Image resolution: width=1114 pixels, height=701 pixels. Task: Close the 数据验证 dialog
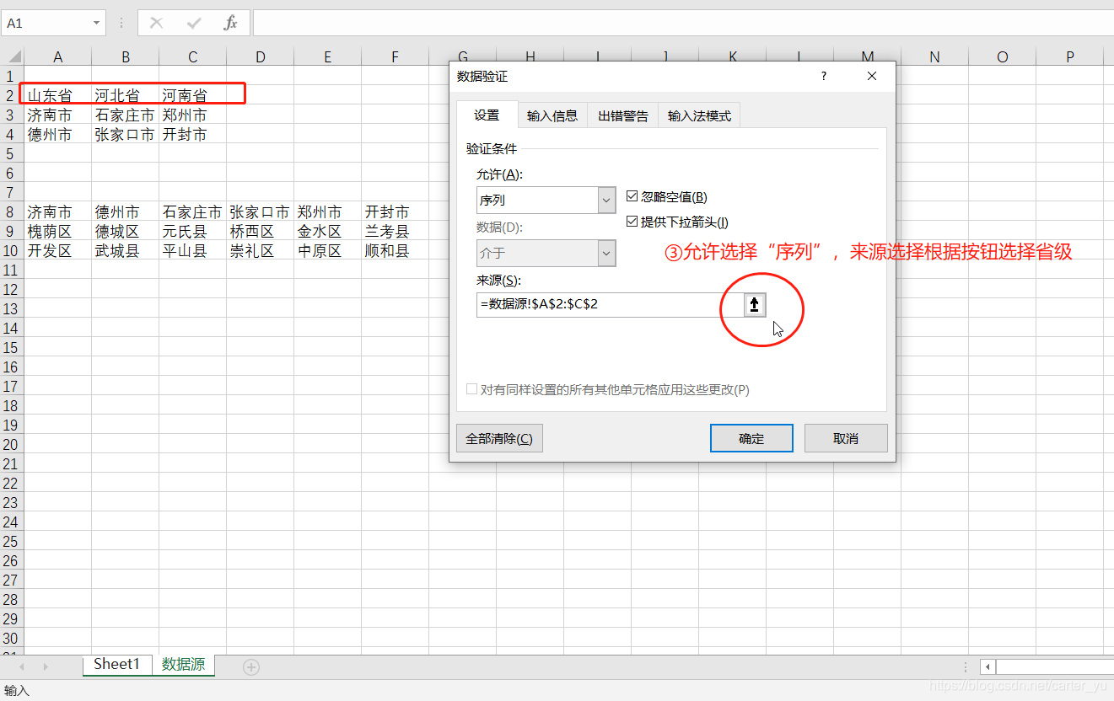coord(872,76)
